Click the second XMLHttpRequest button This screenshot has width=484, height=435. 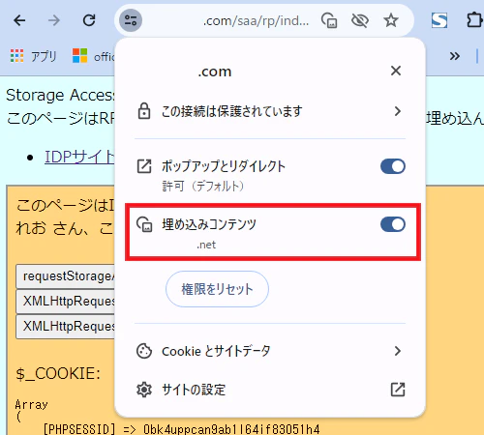[66, 327]
